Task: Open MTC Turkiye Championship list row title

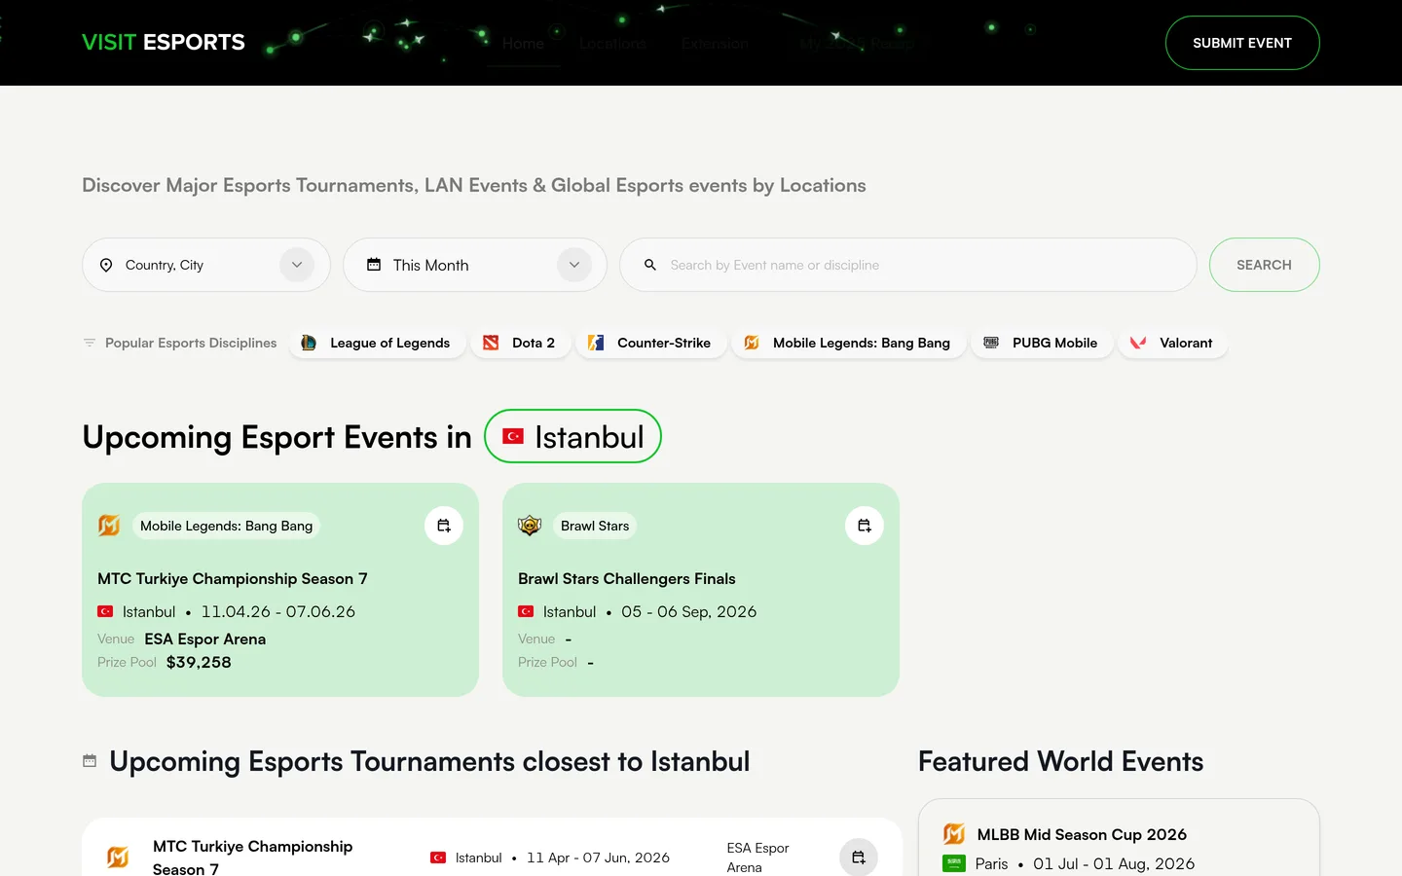Action: 253,858
